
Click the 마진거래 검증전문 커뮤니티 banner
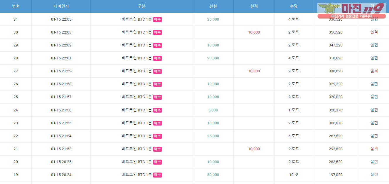[x=352, y=16]
